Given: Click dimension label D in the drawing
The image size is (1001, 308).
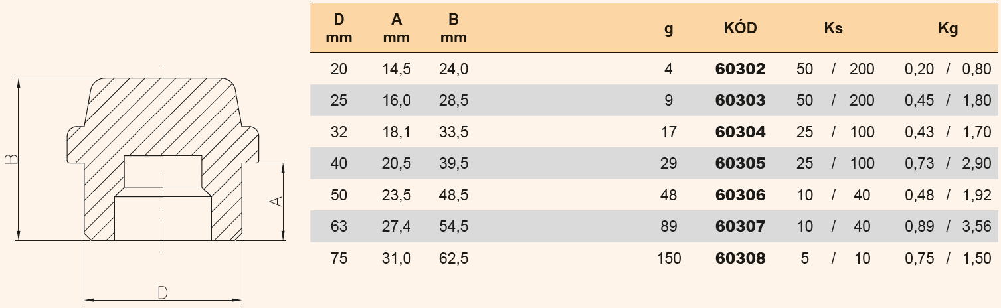Looking at the screenshot, I should 162,292.
